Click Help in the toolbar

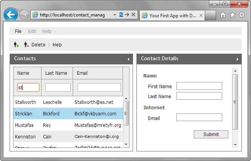click(x=57, y=45)
